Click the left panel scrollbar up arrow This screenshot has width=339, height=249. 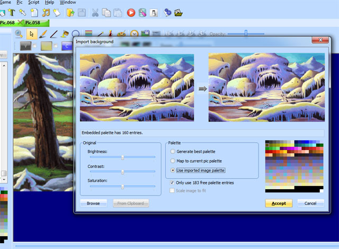4,66
